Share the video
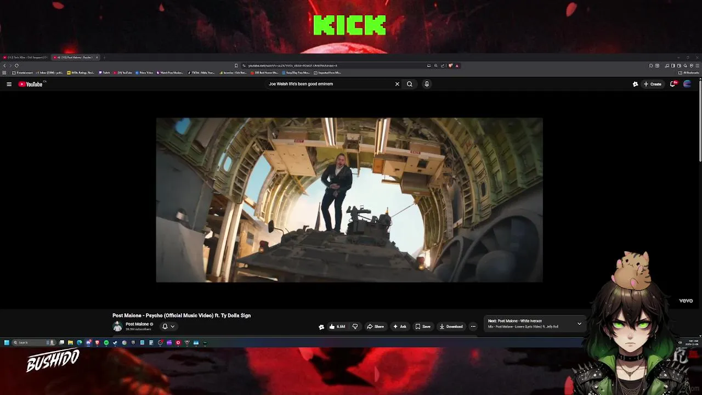The width and height of the screenshot is (702, 395). [x=376, y=326]
